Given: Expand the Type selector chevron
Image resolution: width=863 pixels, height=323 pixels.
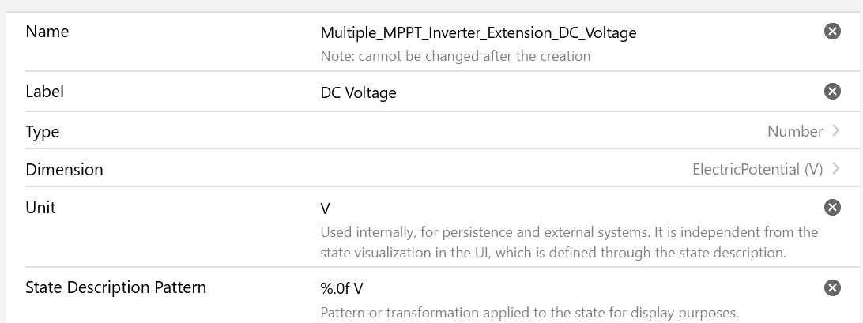Looking at the screenshot, I should click(x=835, y=131).
